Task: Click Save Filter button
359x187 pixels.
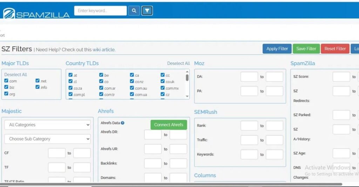Action: pos(306,49)
